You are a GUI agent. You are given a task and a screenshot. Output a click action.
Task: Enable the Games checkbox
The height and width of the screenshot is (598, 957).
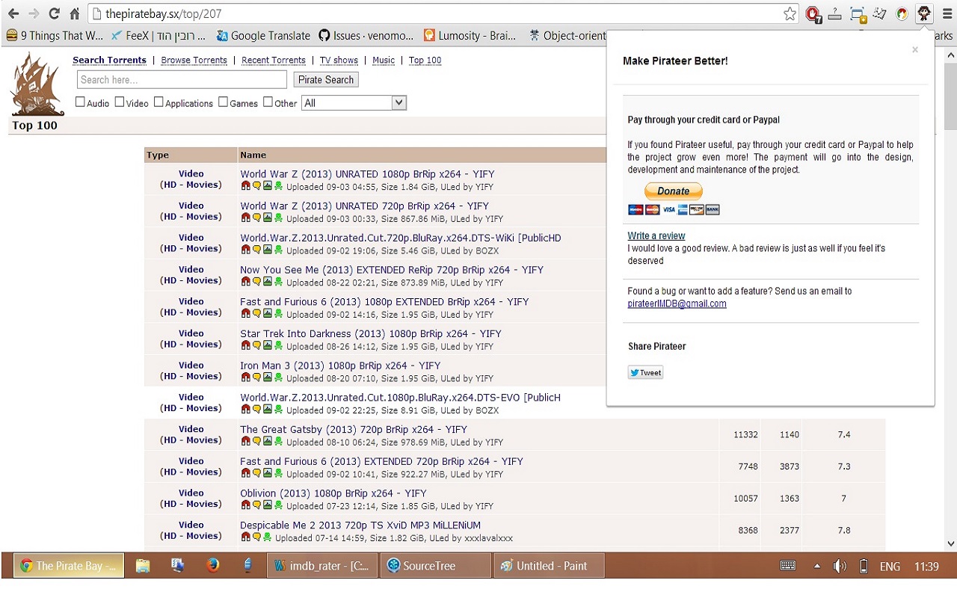point(223,102)
